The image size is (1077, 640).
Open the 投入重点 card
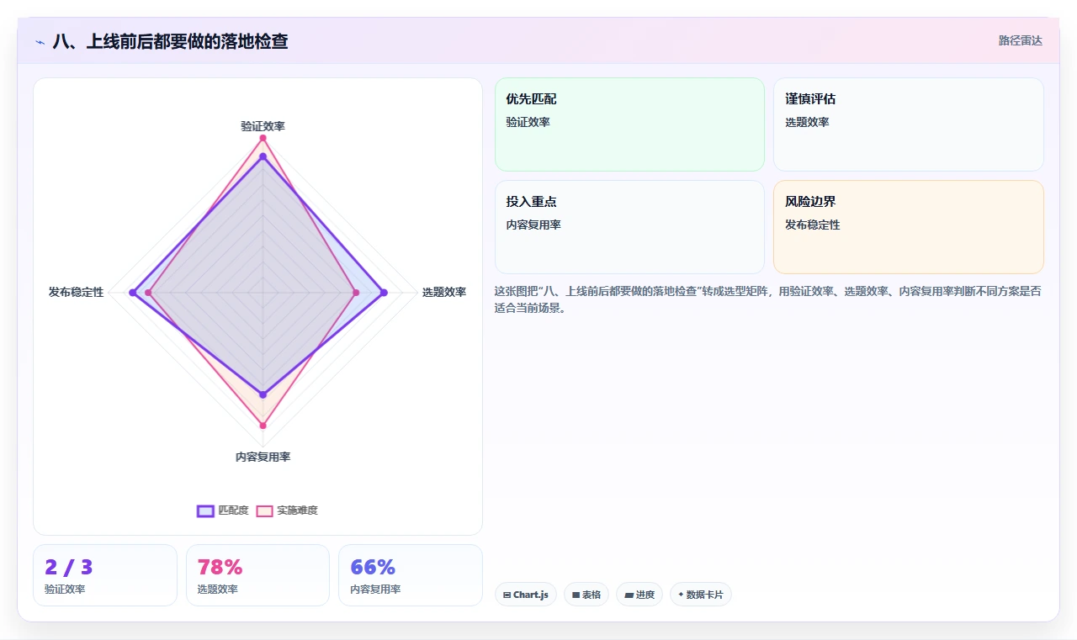click(x=629, y=227)
